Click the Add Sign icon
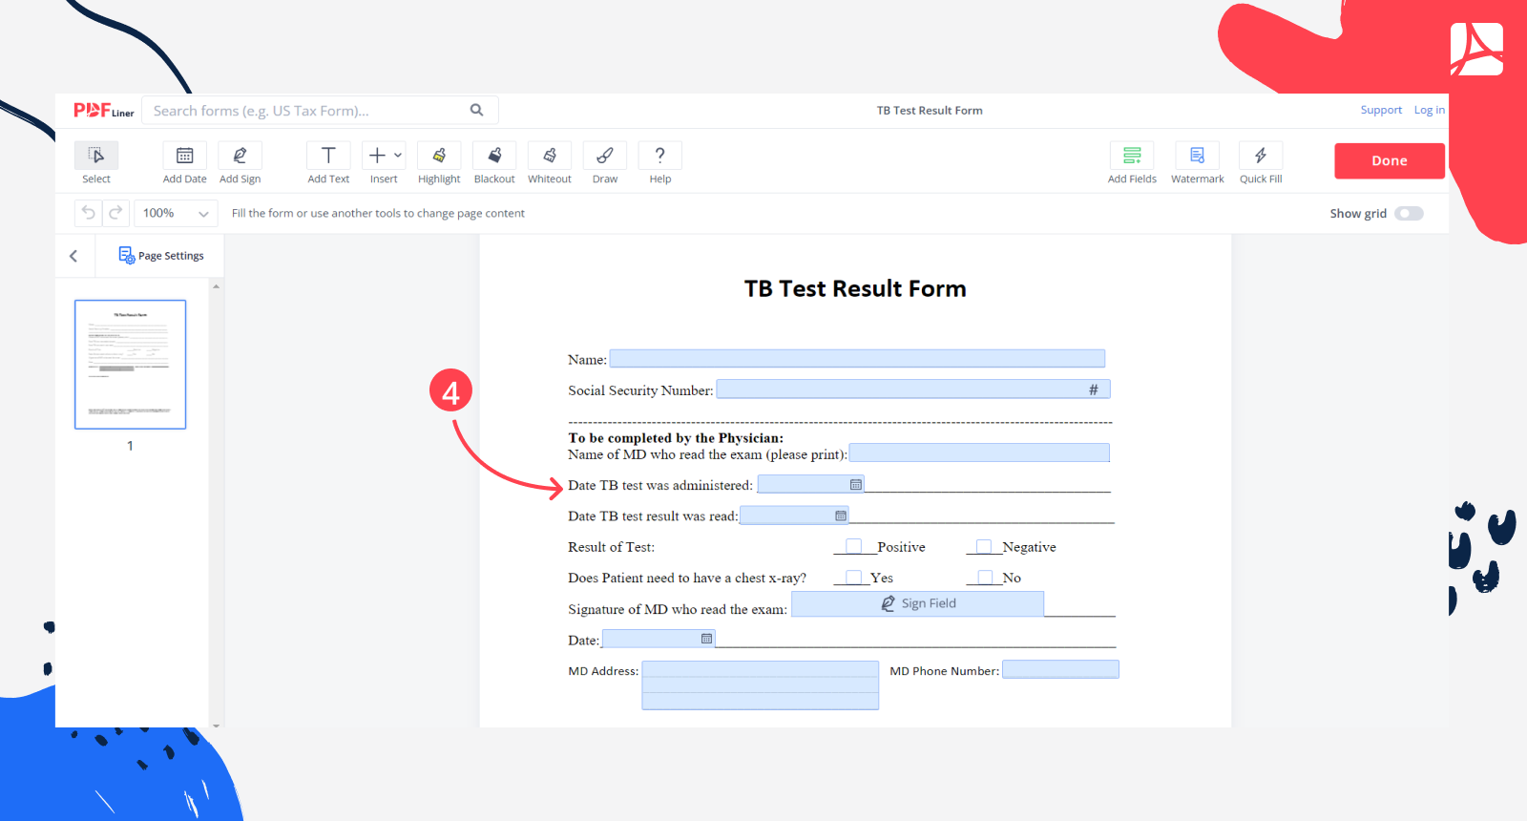The height and width of the screenshot is (821, 1527). pos(241,156)
